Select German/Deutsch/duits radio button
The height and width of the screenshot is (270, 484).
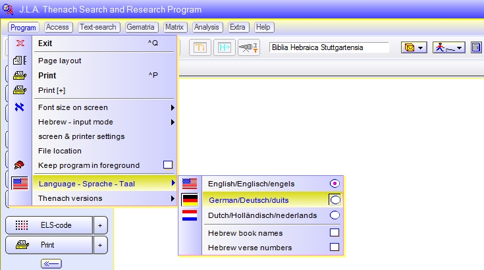click(335, 200)
